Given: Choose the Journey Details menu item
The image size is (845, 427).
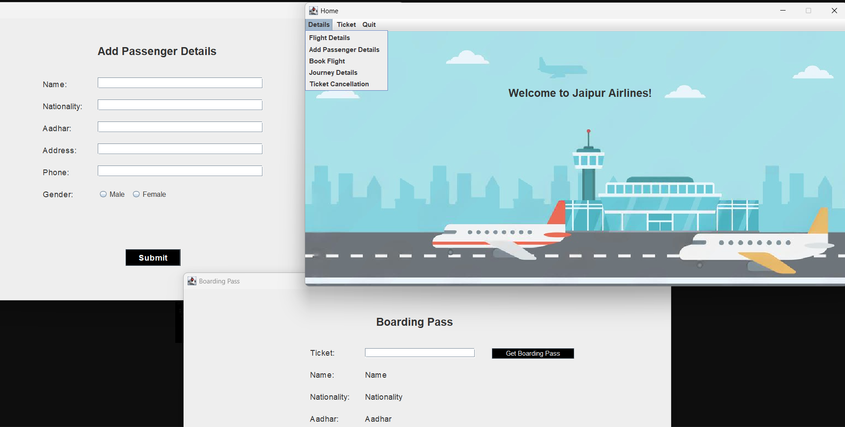Looking at the screenshot, I should (x=333, y=73).
